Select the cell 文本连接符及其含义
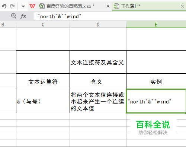 click(x=98, y=62)
